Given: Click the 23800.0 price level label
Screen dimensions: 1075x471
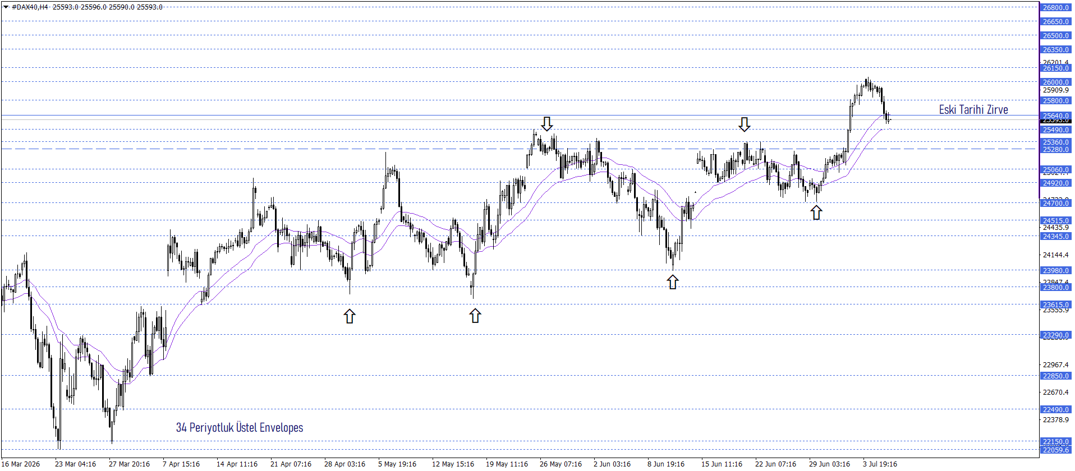Looking at the screenshot, I should click(1055, 287).
